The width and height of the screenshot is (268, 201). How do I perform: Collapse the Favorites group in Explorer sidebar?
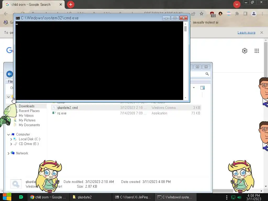click(8, 97)
